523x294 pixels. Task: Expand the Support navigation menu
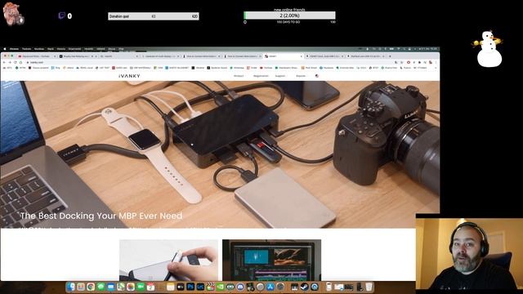pos(280,76)
